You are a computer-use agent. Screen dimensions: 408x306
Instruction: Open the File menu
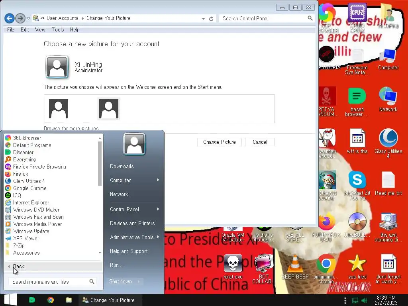pos(11,29)
